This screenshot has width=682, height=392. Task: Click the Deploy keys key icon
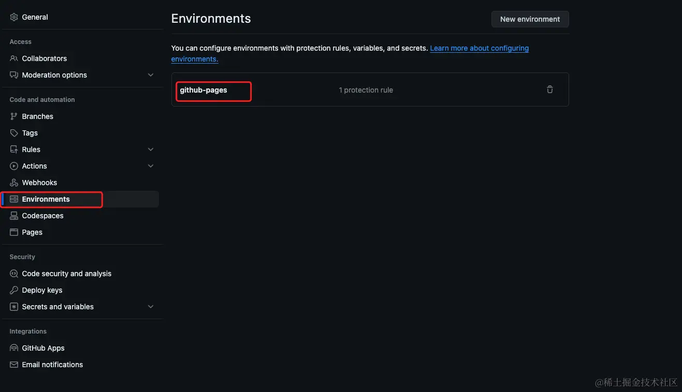click(x=14, y=290)
